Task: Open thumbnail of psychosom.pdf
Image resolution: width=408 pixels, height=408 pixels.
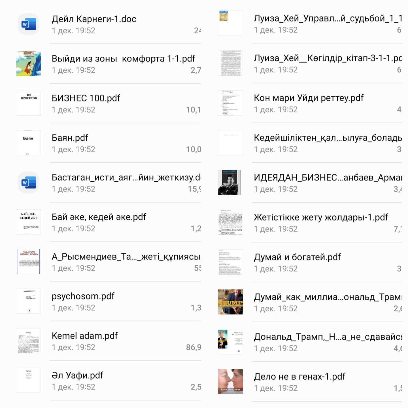Action: (28, 301)
